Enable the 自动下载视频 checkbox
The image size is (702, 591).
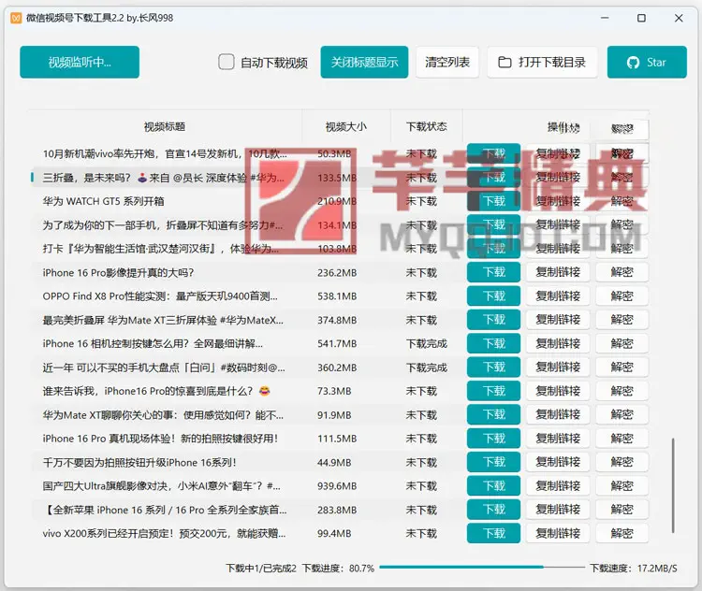click(x=227, y=63)
